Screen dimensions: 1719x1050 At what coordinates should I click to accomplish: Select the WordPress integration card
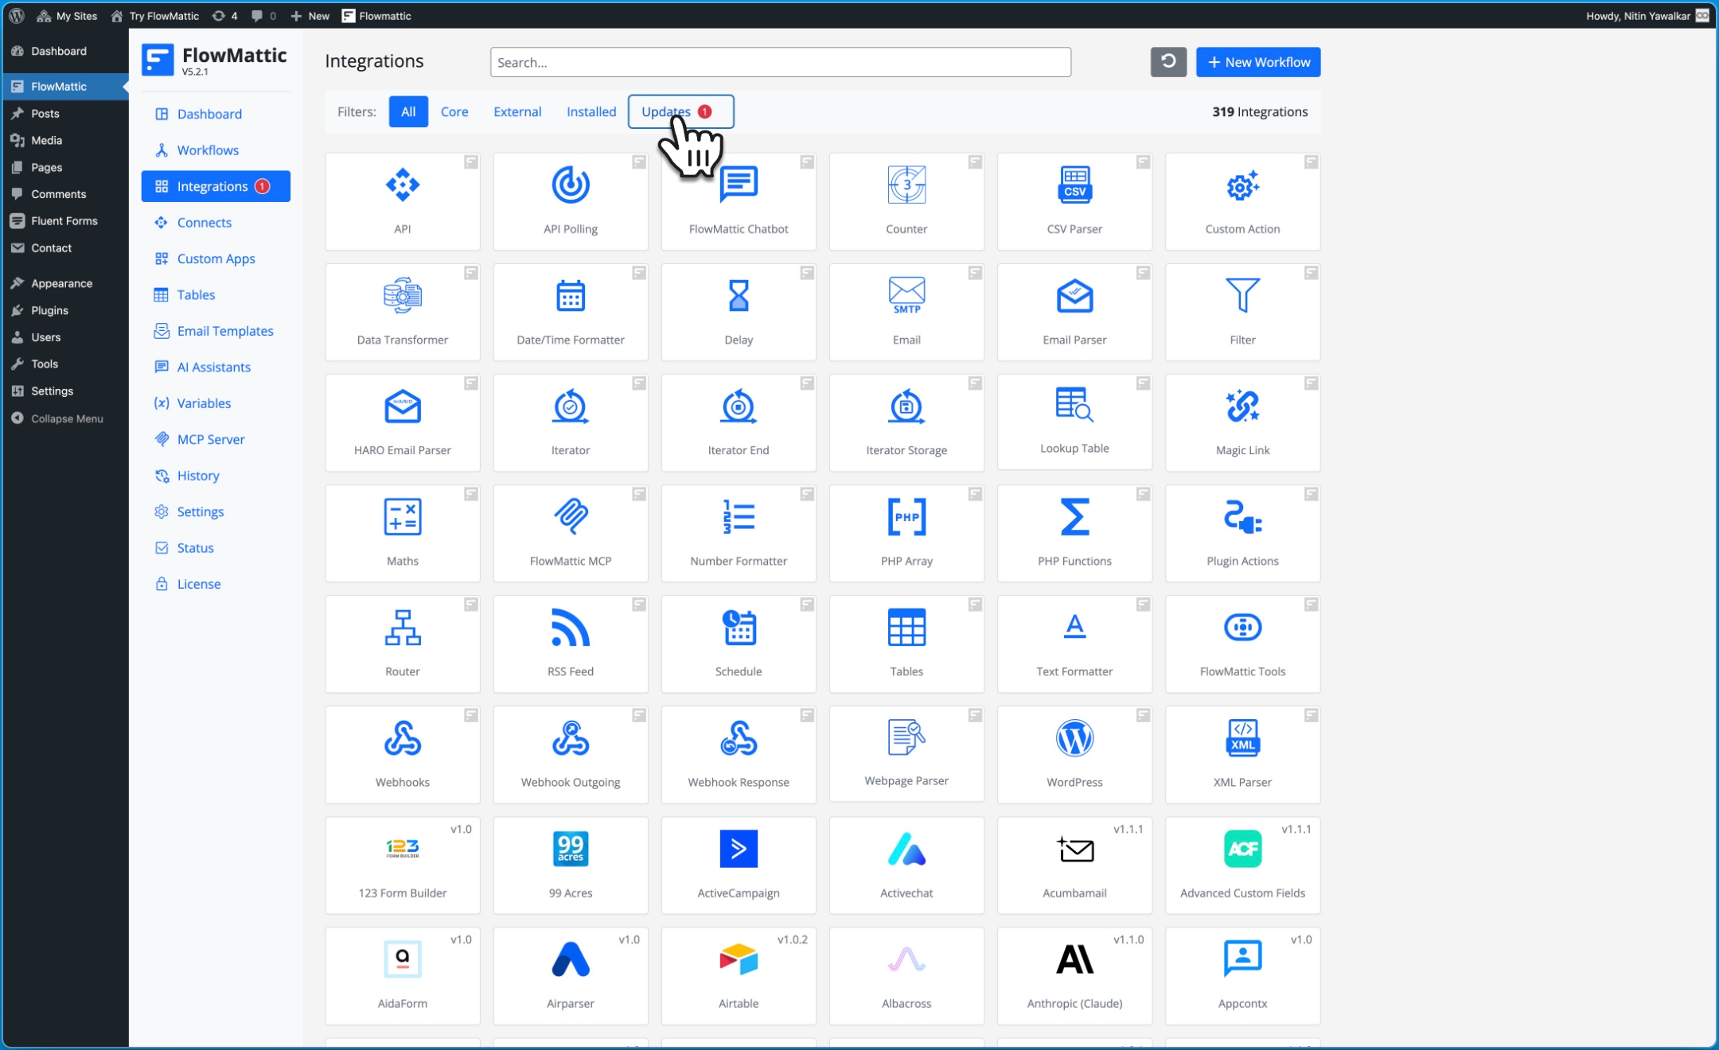pyautogui.click(x=1074, y=754)
